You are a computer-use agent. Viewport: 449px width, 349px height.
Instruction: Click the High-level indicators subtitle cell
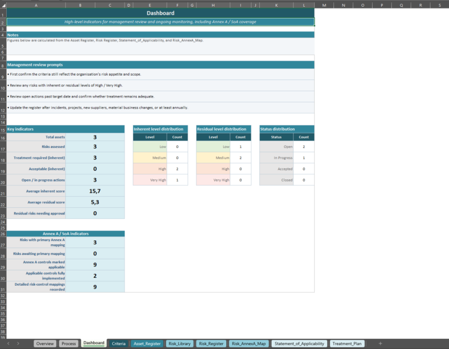(x=161, y=22)
